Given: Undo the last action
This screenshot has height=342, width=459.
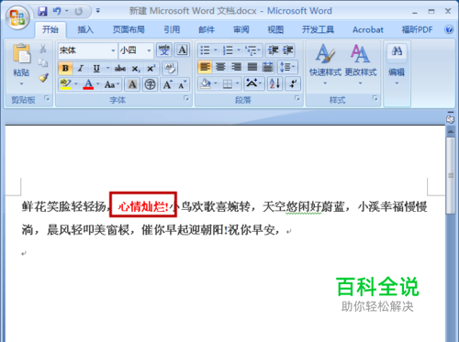Looking at the screenshot, I should coord(57,11).
